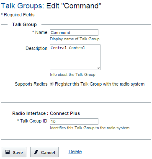
Task: Focus the Name field containing "Command"
Action: (74, 32)
